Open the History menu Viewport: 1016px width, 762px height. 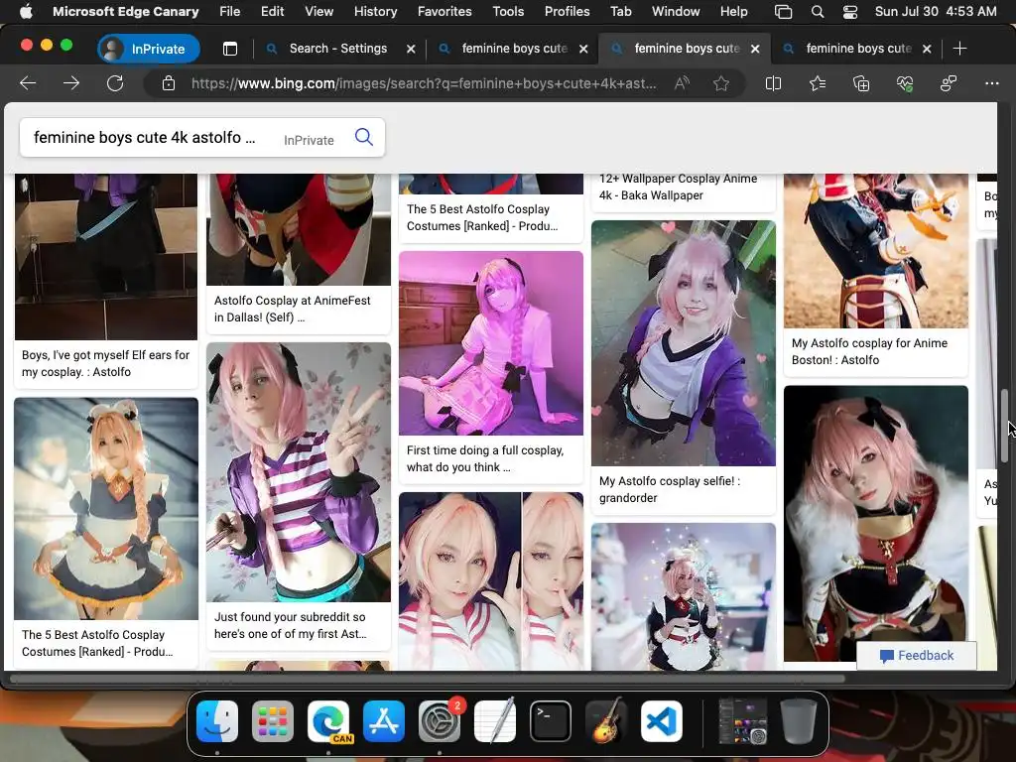point(375,11)
